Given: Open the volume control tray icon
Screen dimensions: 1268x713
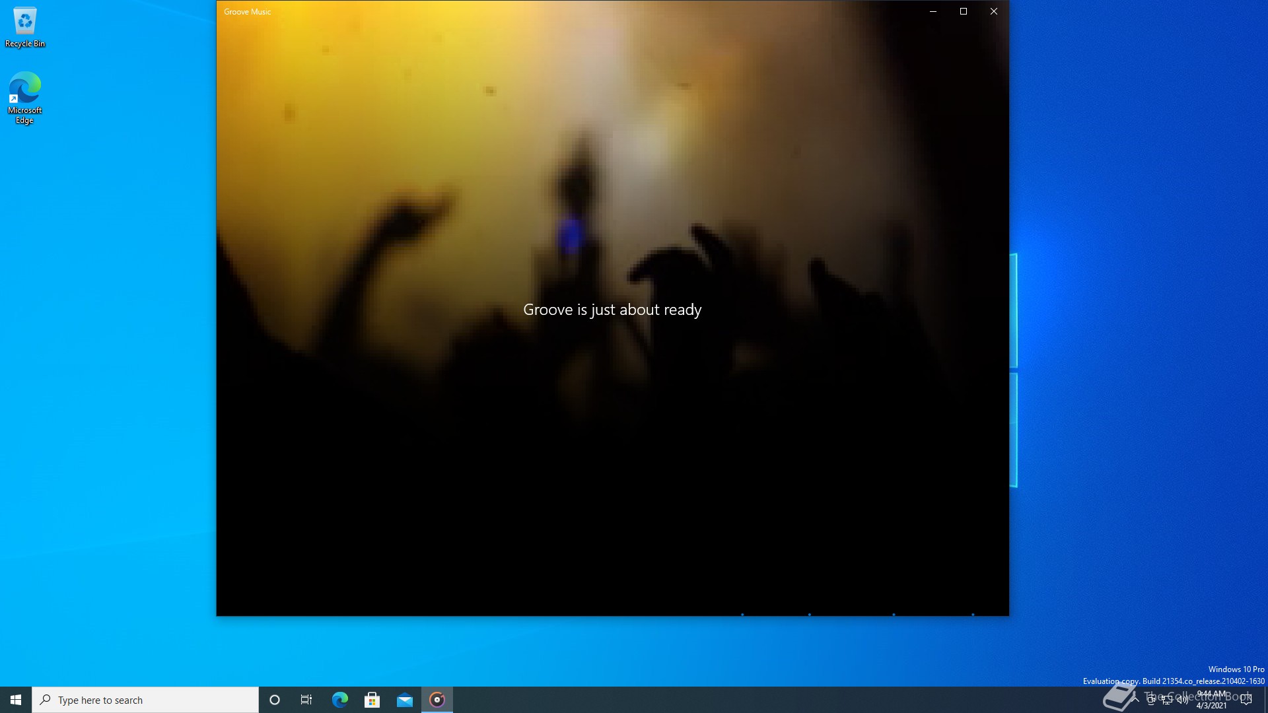Looking at the screenshot, I should tap(1183, 700).
